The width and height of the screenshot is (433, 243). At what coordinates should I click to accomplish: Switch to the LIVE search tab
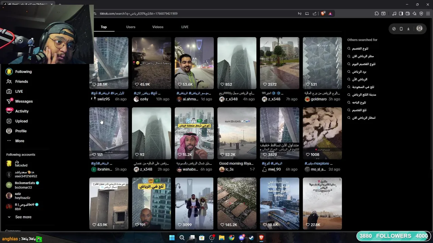[x=185, y=27]
